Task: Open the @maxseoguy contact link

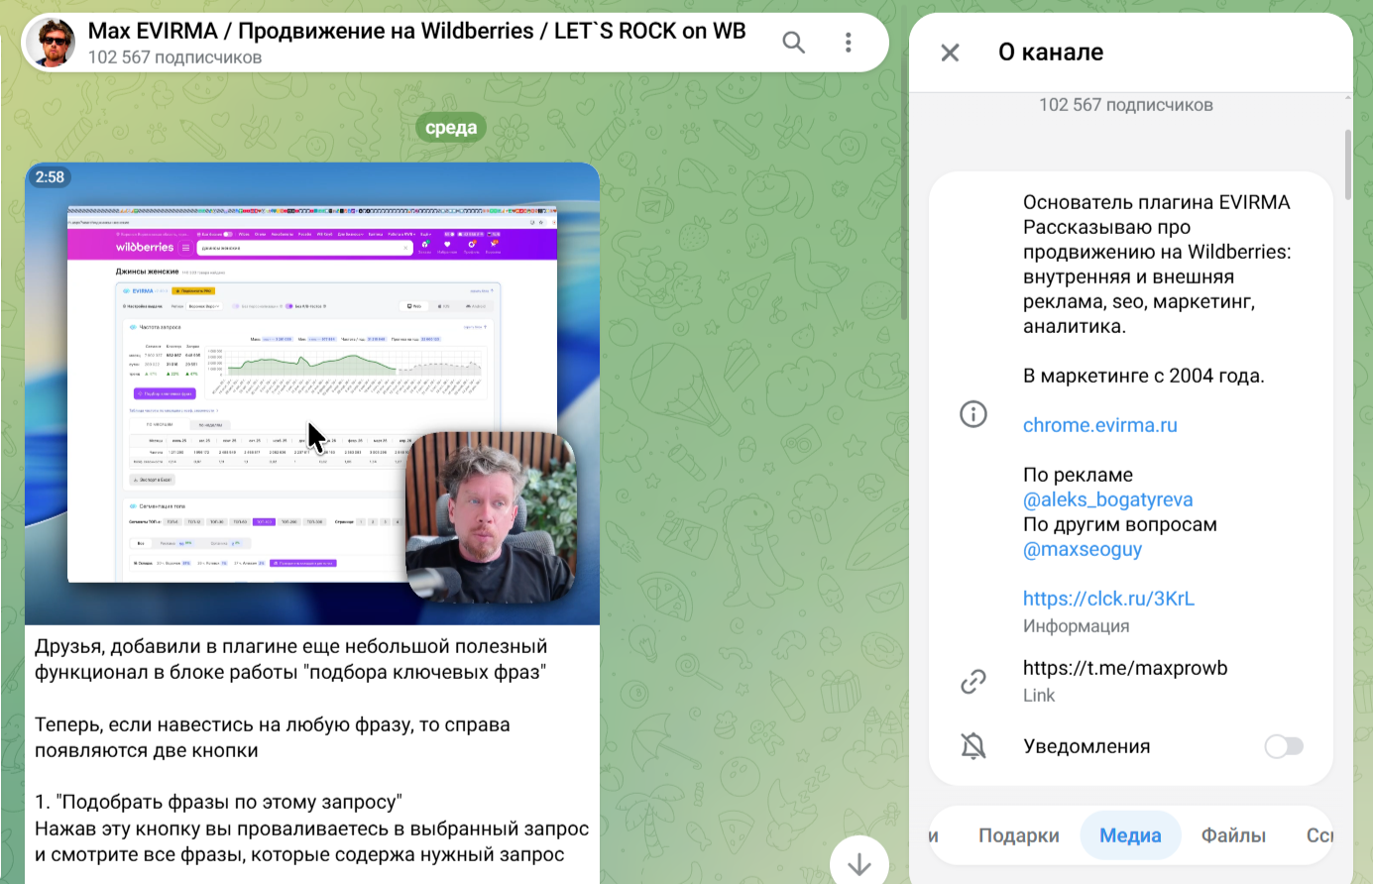Action: (1083, 549)
